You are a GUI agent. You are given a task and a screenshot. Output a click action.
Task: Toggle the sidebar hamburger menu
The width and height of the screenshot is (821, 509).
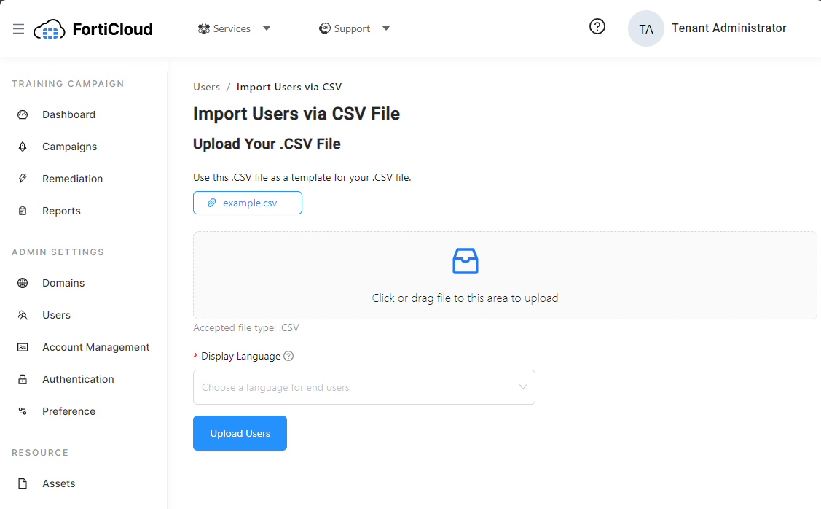[x=18, y=28]
